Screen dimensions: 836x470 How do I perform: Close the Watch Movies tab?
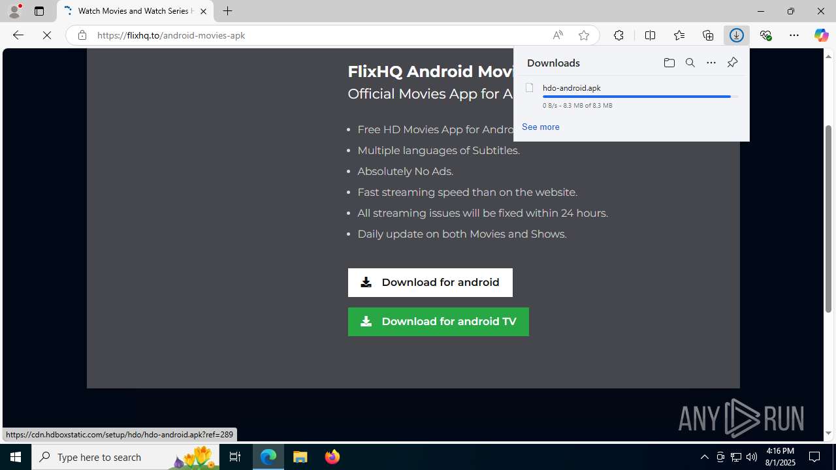203,11
